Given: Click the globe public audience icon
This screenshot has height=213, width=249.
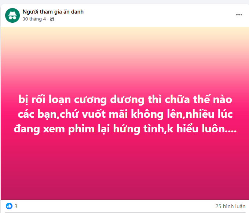Looking at the screenshot, I should click(x=52, y=19).
